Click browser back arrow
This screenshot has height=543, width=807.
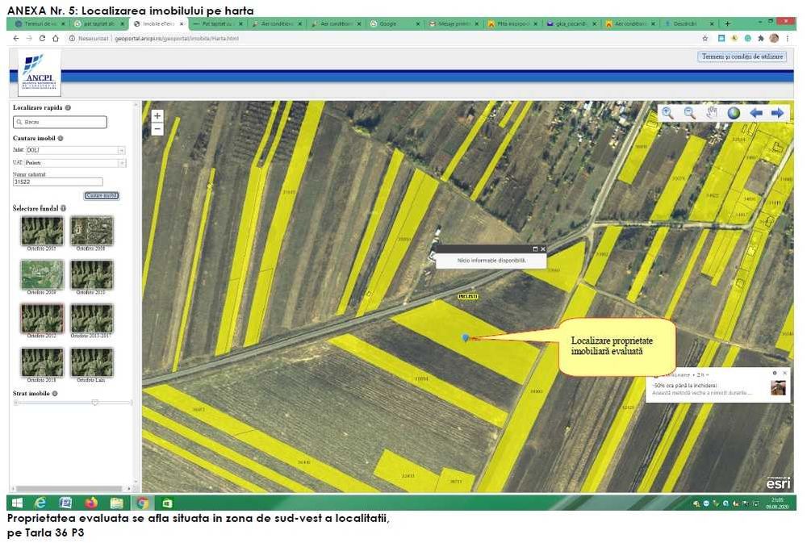coord(16,38)
